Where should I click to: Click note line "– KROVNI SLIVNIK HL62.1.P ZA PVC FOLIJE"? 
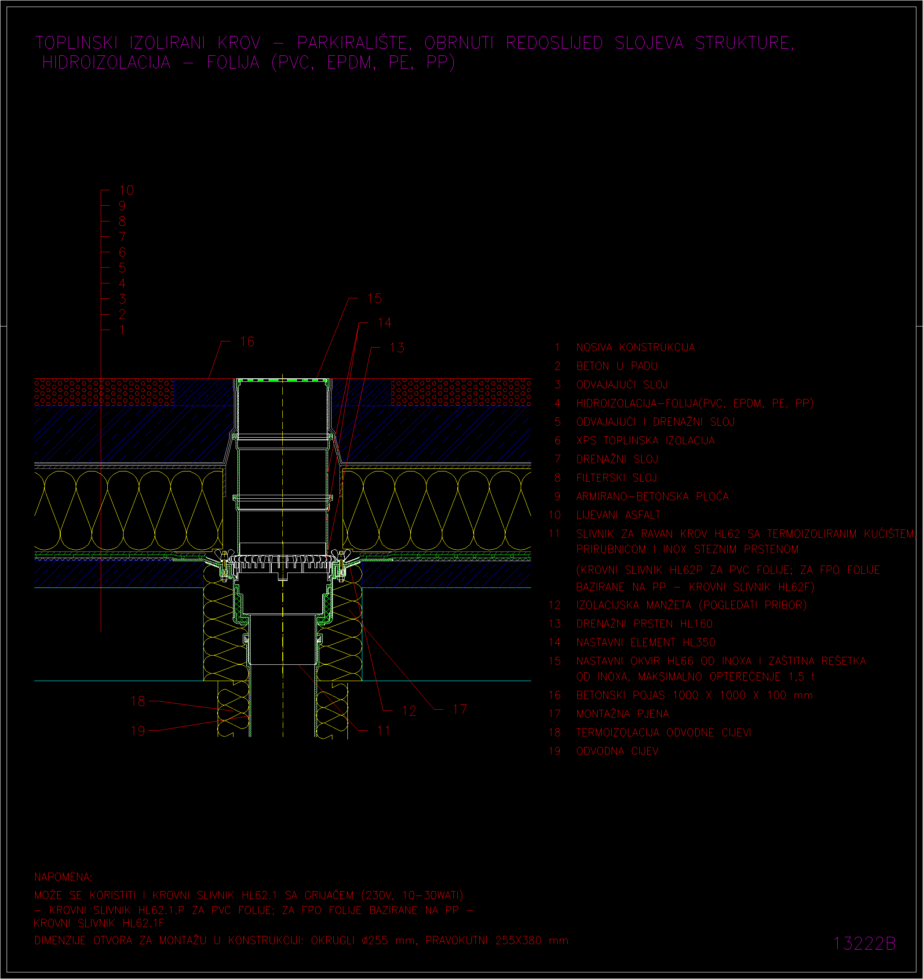click(x=154, y=910)
